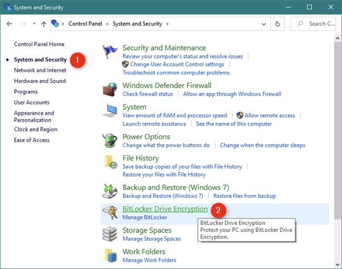Click the Storage Spaces stacked drives icon
This screenshot has width=342, height=269.
coord(110,234)
